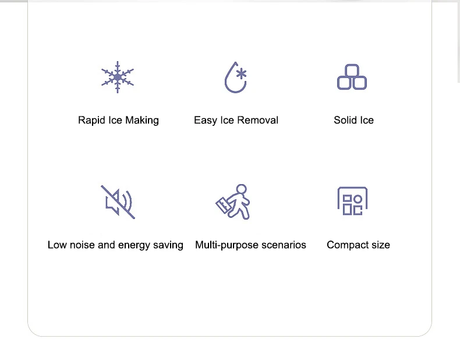Click the sound waves on the speaker icon
This screenshot has width=460, height=360.
pyautogui.click(x=127, y=202)
